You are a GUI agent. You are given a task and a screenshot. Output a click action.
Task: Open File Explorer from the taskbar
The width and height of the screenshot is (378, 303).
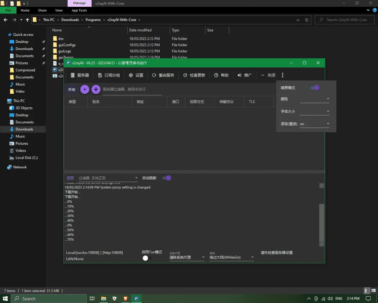pyautogui.click(x=104, y=299)
